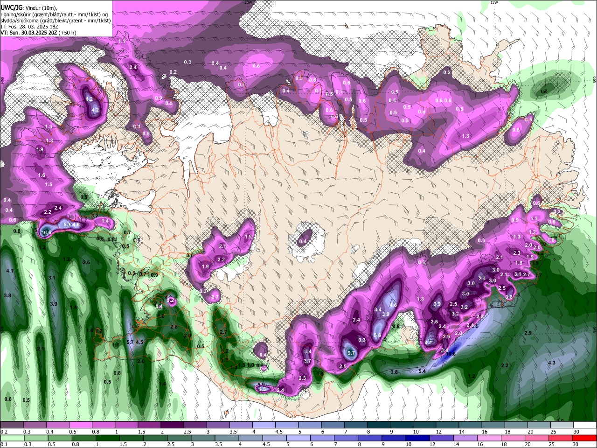Viewport: 597px width, 448px height.
Task: Pick the dark teal swatch between 8 and 9
Action: point(378,425)
